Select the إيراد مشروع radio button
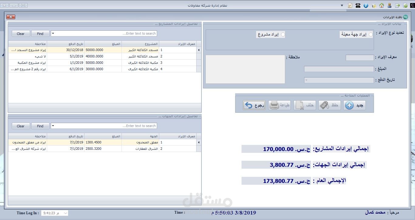 pyautogui.click(x=283, y=35)
